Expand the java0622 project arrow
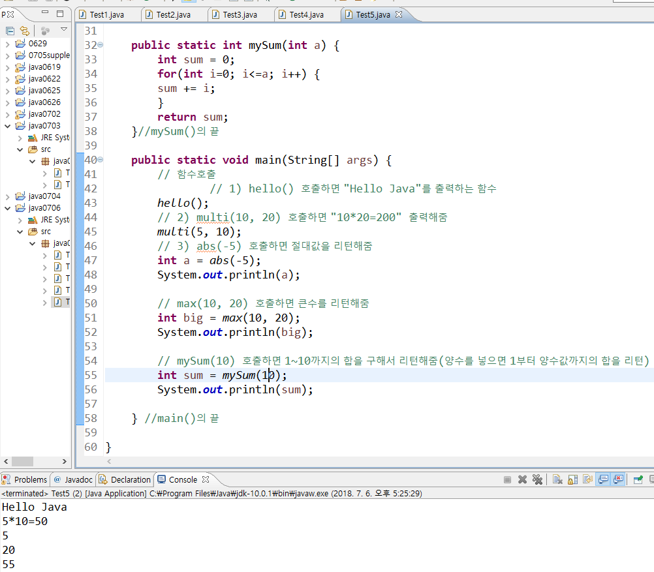654x572 pixels. [x=8, y=79]
